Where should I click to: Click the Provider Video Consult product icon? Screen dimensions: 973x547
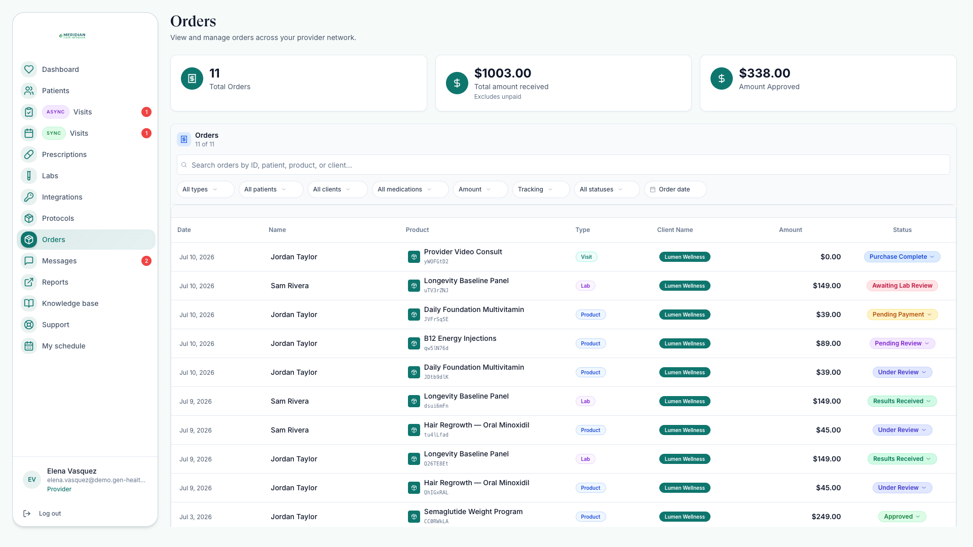tap(414, 257)
